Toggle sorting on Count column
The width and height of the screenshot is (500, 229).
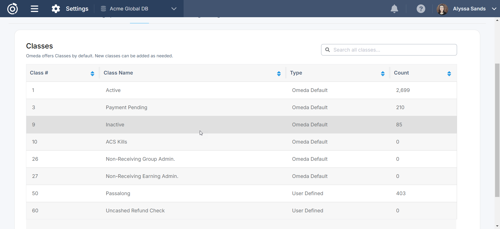tap(449, 73)
